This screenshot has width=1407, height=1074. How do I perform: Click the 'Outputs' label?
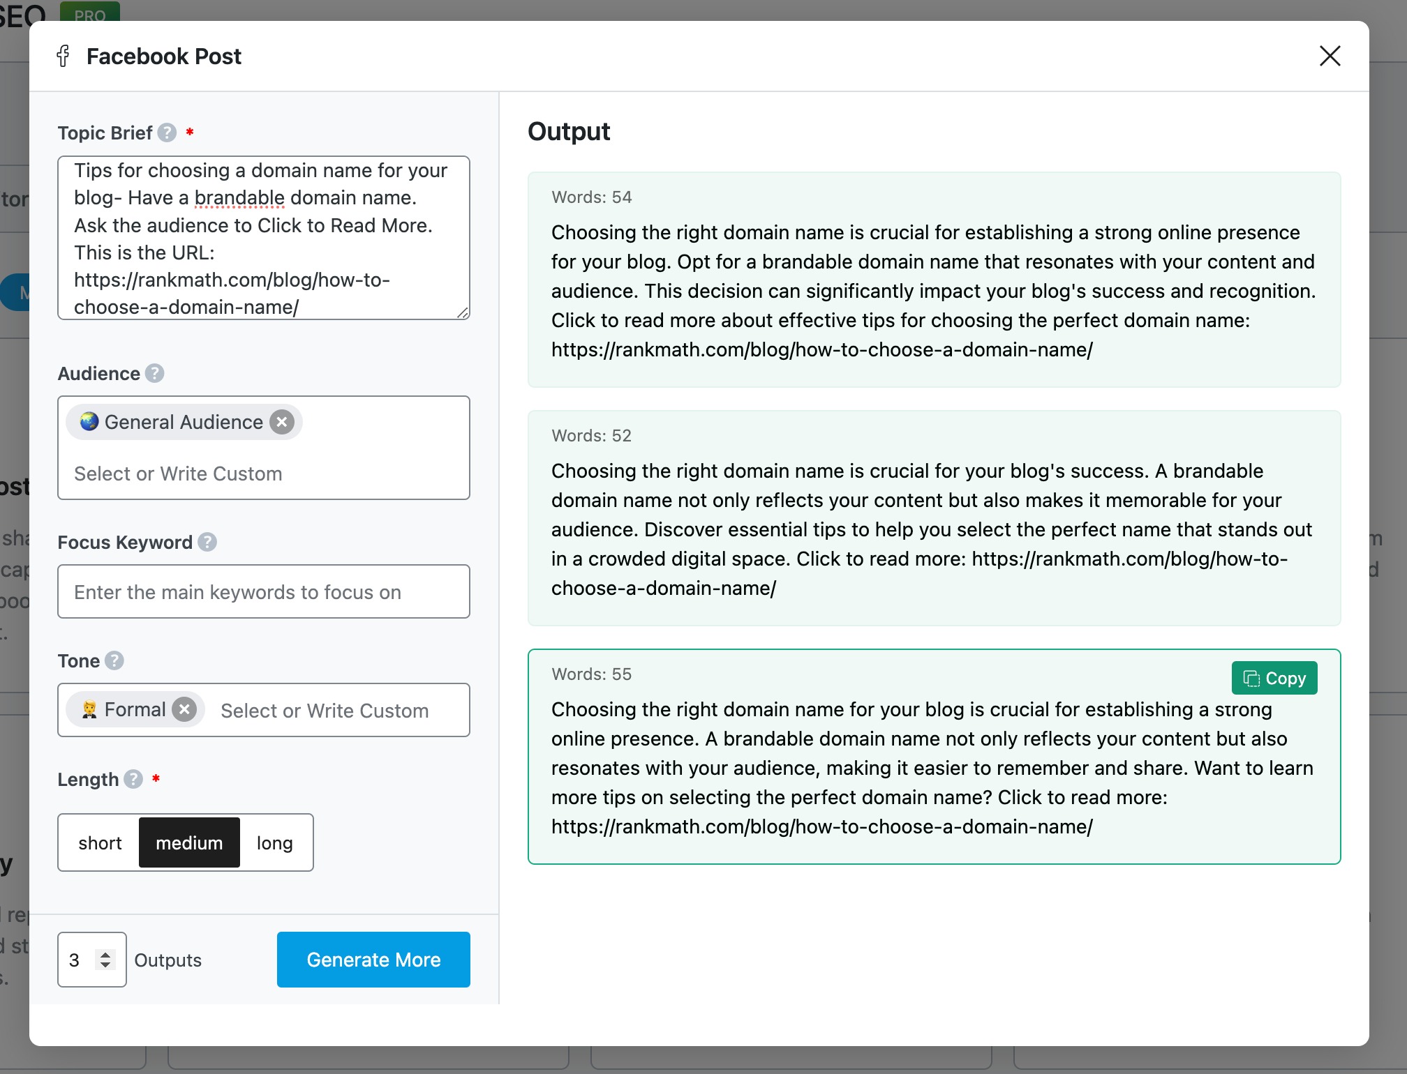pyautogui.click(x=168, y=960)
